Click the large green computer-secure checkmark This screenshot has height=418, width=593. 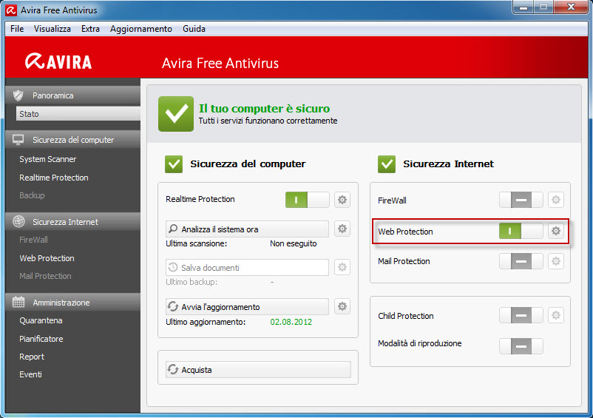coord(176,114)
